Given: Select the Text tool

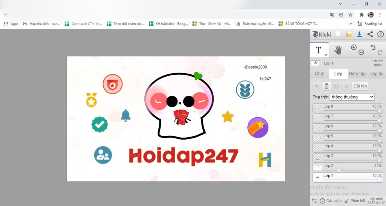Looking at the screenshot, I should point(319,50).
